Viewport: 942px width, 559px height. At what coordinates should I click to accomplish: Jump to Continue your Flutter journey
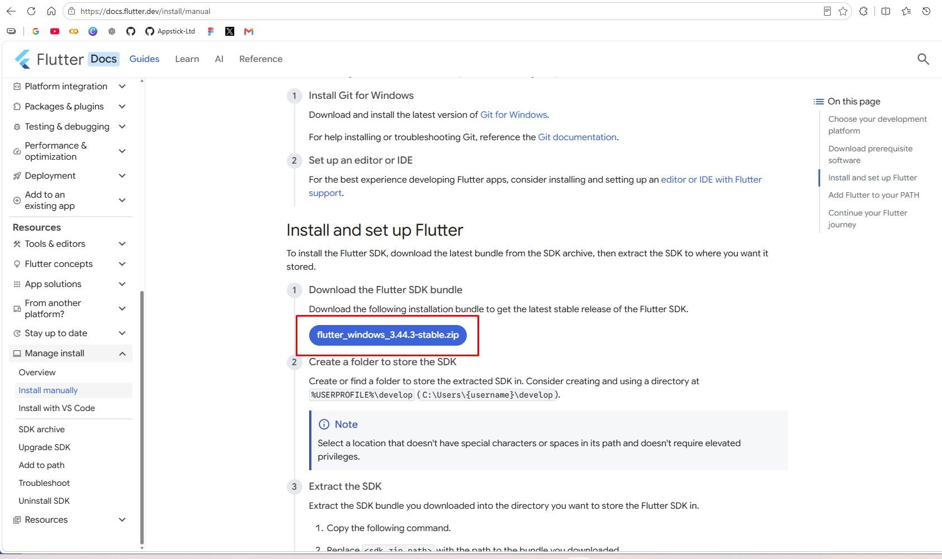click(868, 219)
